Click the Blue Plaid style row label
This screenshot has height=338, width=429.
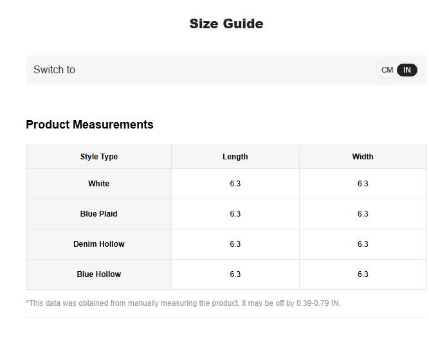(99, 214)
